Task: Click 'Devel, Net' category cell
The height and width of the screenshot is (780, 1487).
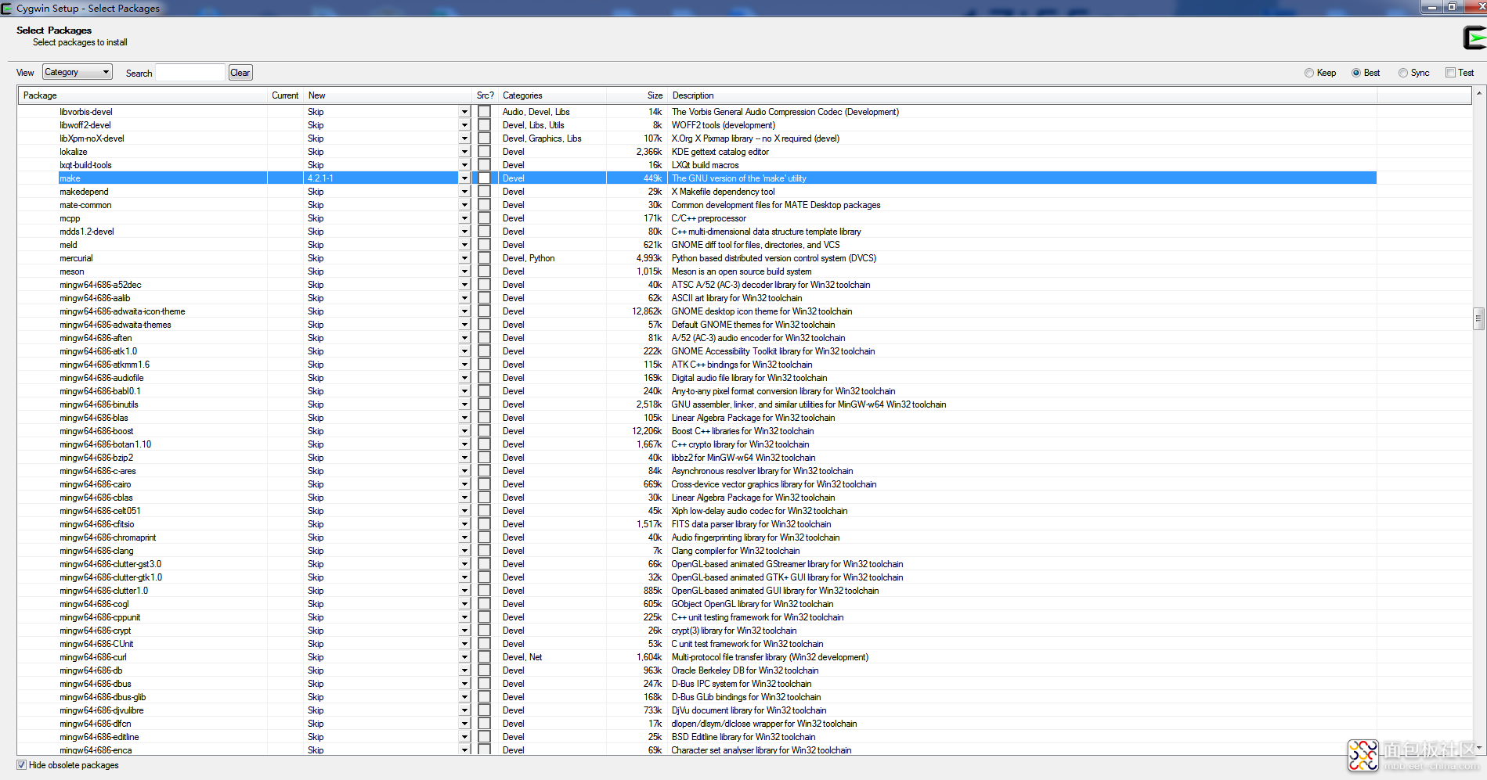Action: [x=522, y=657]
